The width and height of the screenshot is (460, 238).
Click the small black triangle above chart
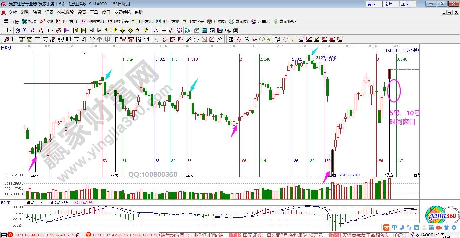click(x=85, y=53)
